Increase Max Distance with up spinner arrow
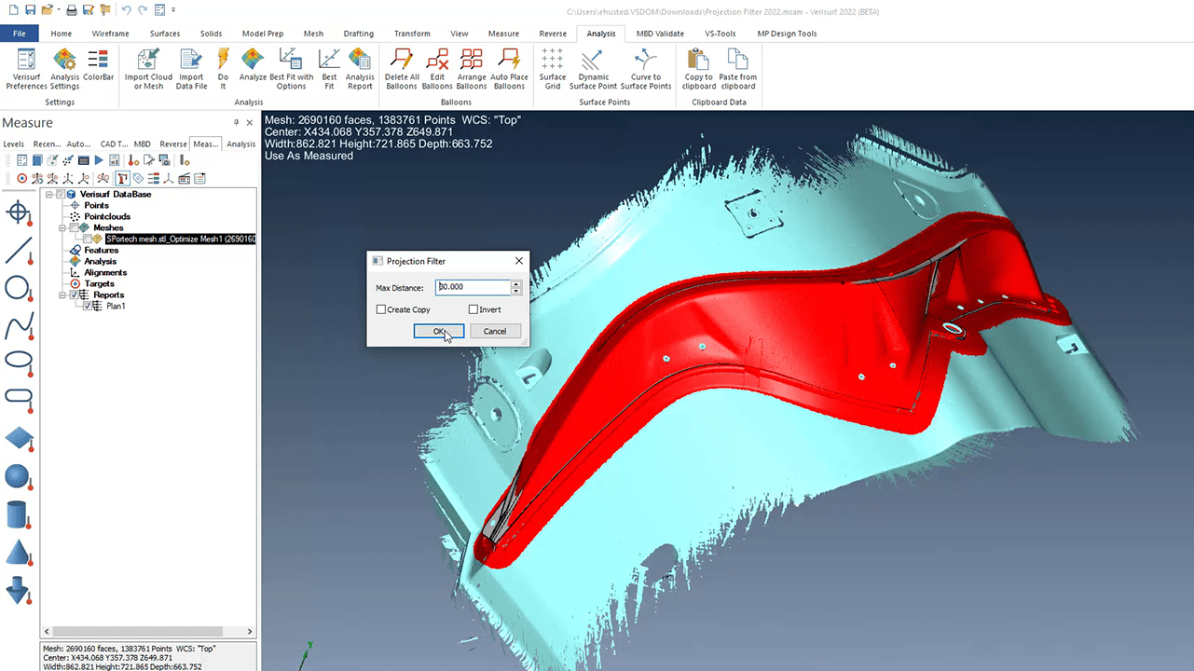This screenshot has width=1194, height=671. pyautogui.click(x=516, y=283)
